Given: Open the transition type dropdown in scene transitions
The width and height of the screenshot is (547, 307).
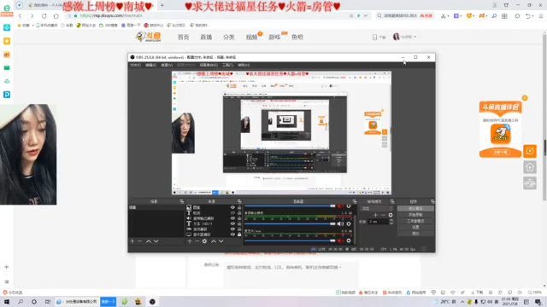Looking at the screenshot, I should coord(376,208).
